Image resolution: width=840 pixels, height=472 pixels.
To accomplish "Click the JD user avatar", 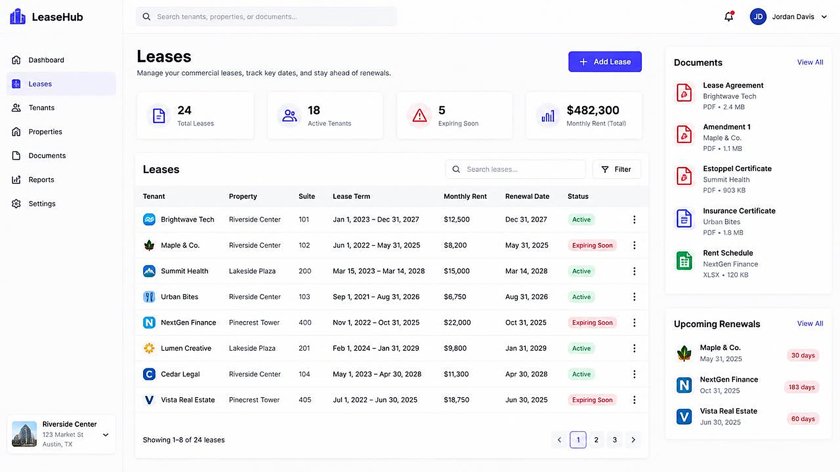I will pyautogui.click(x=758, y=17).
